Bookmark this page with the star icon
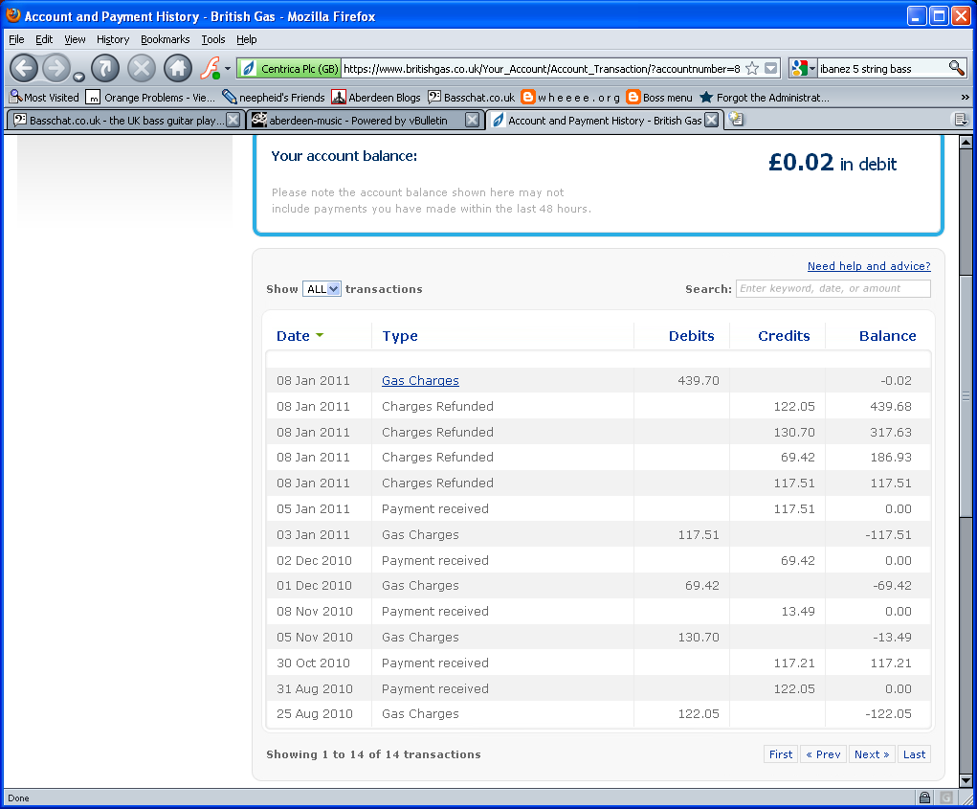 752,69
